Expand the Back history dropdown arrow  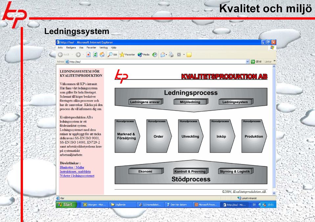click(x=72, y=55)
